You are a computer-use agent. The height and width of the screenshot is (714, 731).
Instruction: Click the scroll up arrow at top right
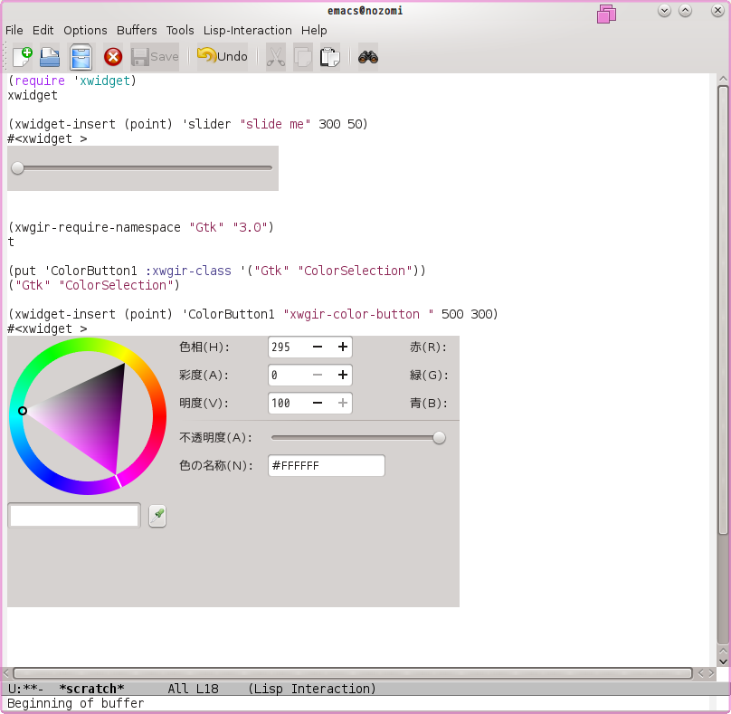point(723,79)
